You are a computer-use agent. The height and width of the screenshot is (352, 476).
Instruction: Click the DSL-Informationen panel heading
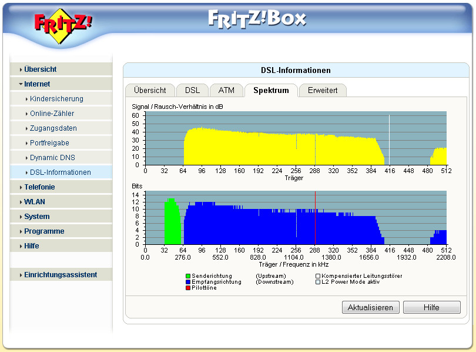tap(296, 70)
